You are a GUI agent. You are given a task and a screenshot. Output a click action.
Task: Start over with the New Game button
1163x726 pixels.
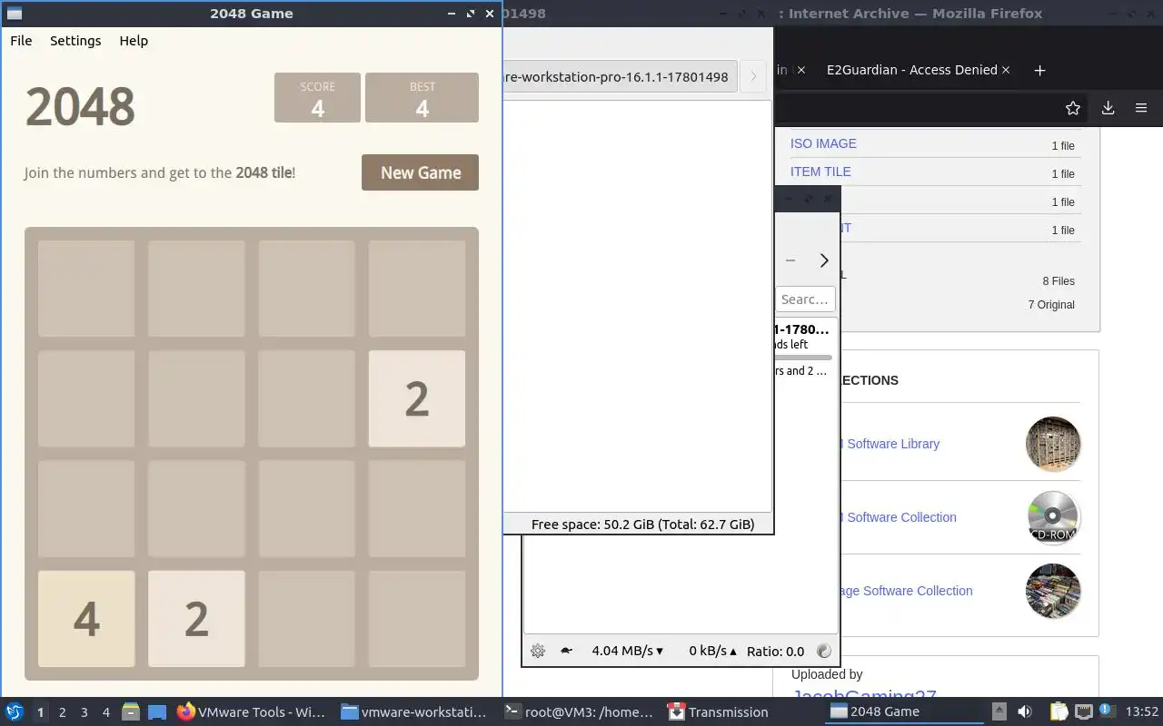pos(420,172)
